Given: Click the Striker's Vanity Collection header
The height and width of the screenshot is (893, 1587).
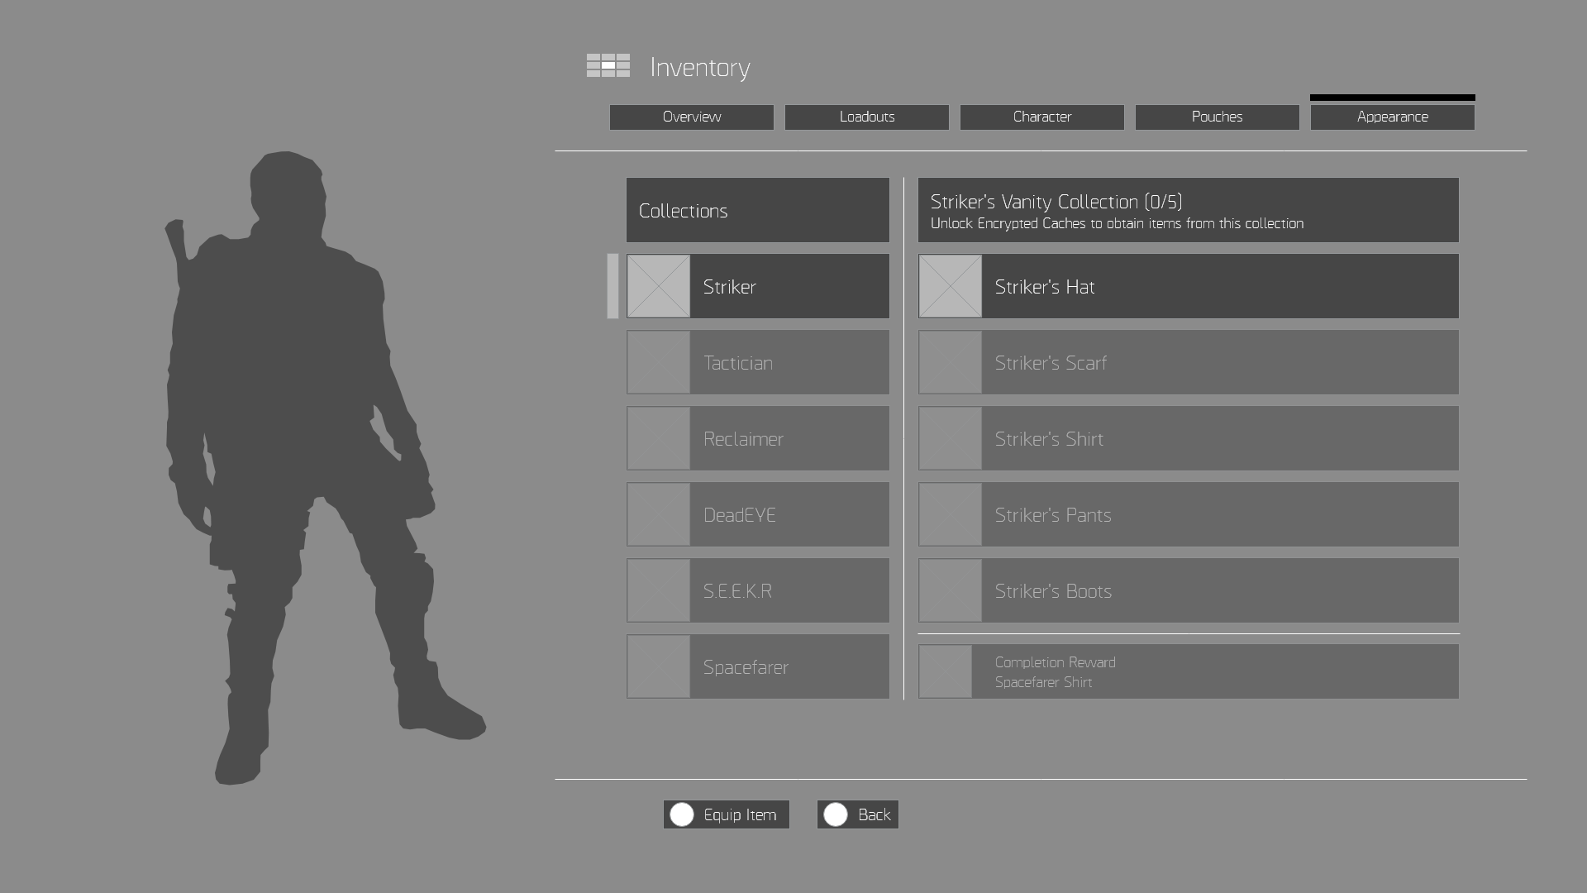Looking at the screenshot, I should pyautogui.click(x=1189, y=210).
